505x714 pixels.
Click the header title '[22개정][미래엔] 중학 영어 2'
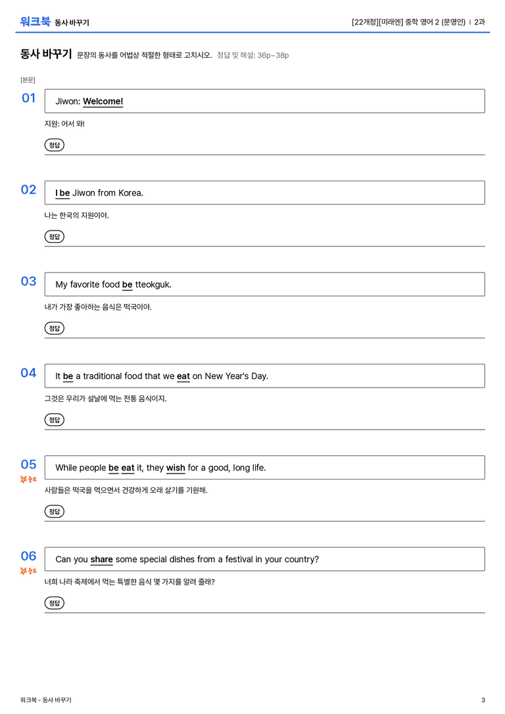pyautogui.click(x=395, y=22)
